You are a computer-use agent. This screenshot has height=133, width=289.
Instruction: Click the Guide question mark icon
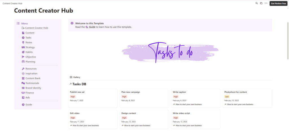(x=23, y=105)
